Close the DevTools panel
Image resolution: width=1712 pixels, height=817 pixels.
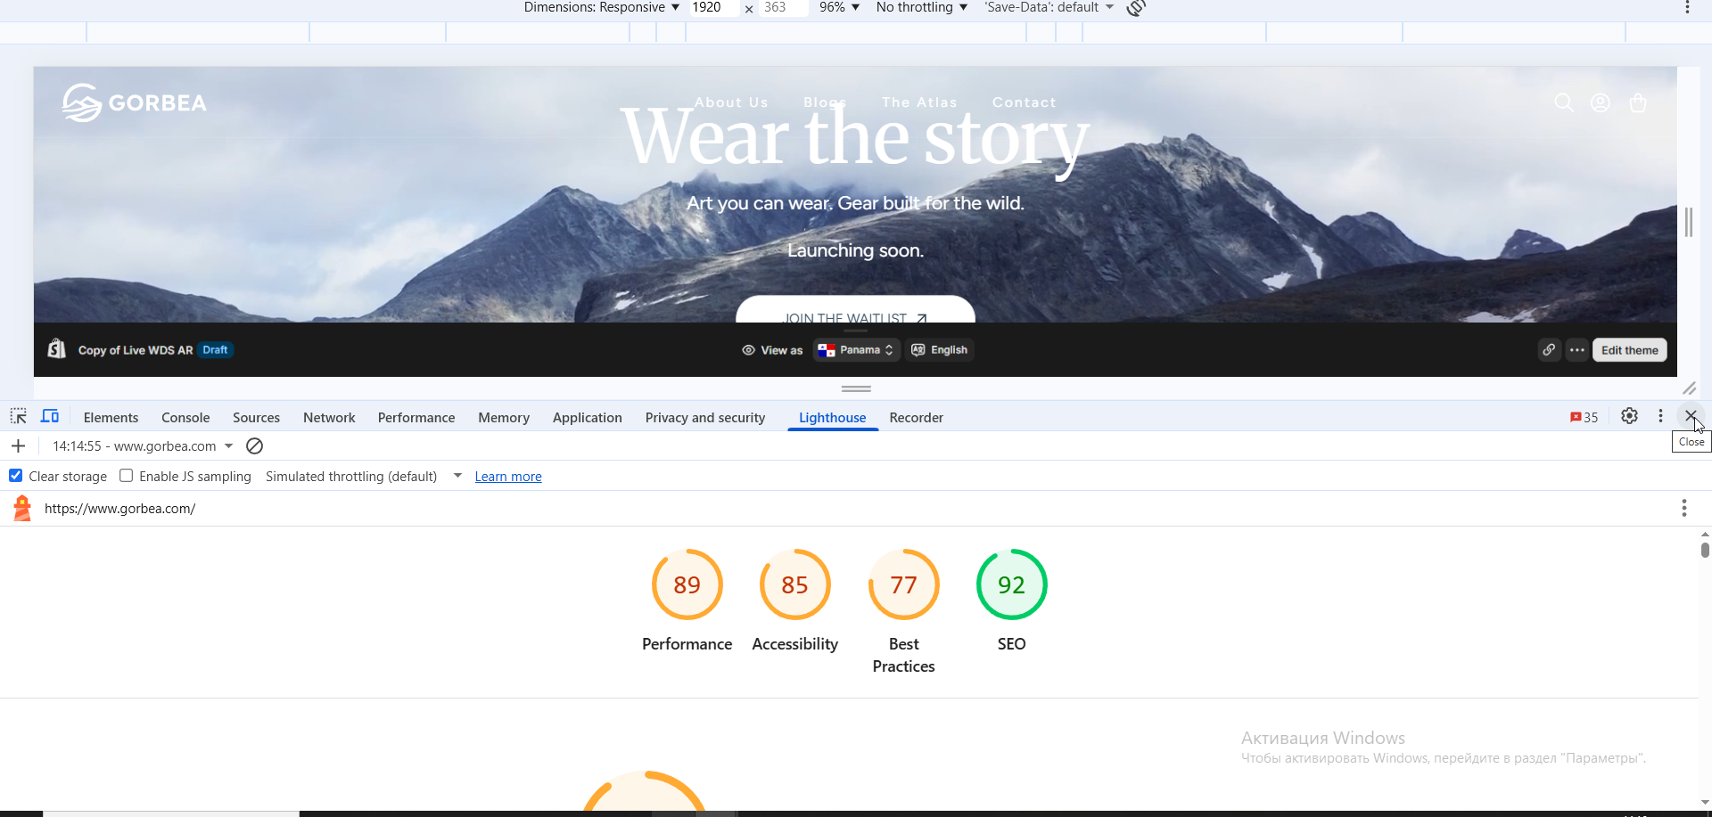(x=1690, y=416)
